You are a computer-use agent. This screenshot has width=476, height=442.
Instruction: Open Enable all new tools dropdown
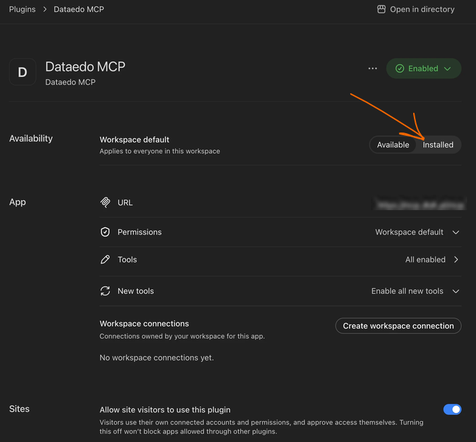(415, 291)
